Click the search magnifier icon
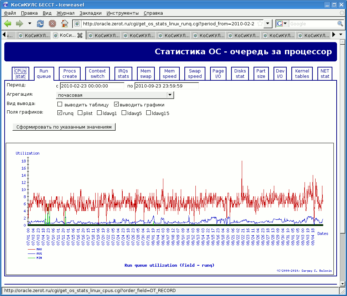The height and width of the screenshot is (296, 347). (x=340, y=24)
